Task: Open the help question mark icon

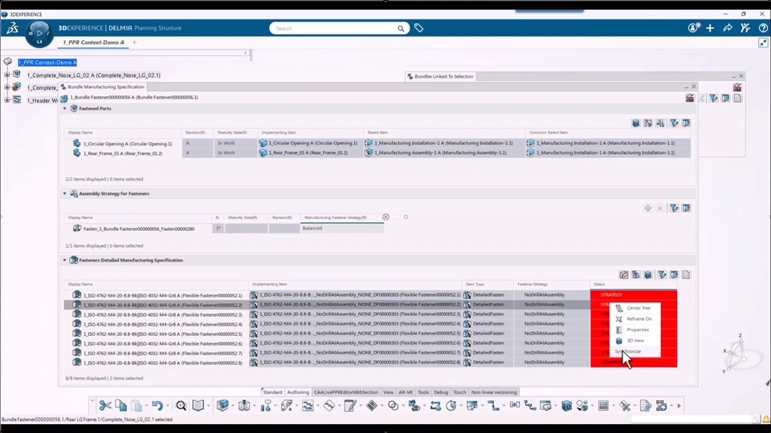Action: pyautogui.click(x=763, y=28)
